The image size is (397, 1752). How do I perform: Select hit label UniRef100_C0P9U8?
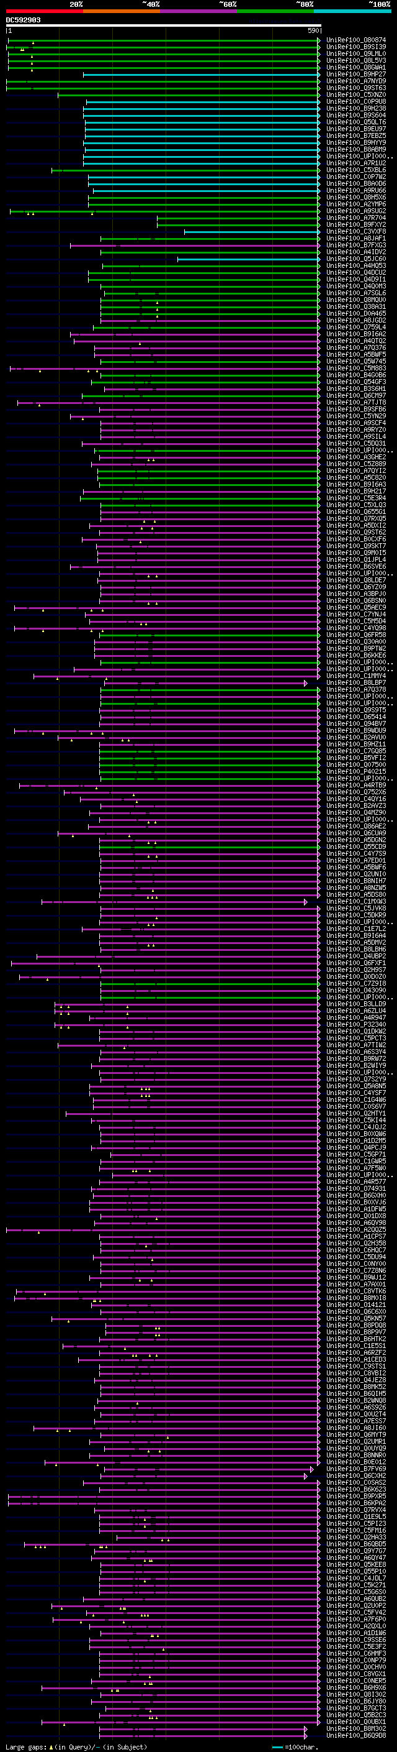pyautogui.click(x=356, y=101)
